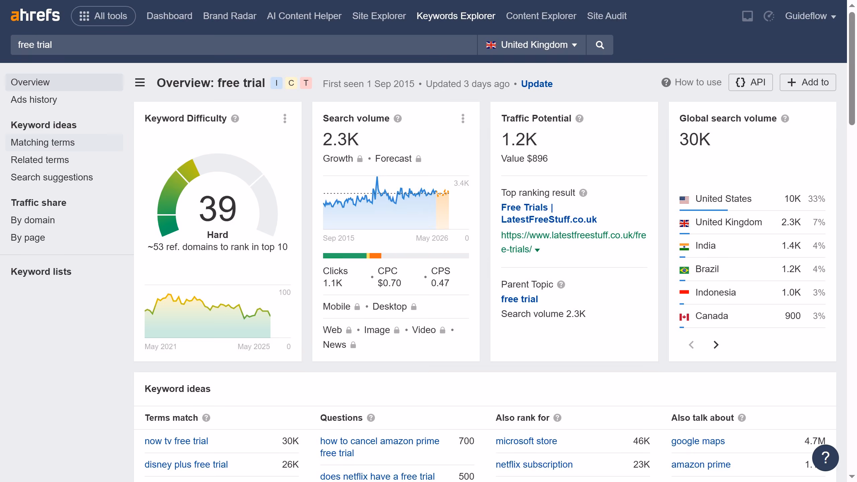Screen dimensions: 857x482
Task: Open Free Trials LatestFreeStuff.co.uk result
Action: point(549,214)
